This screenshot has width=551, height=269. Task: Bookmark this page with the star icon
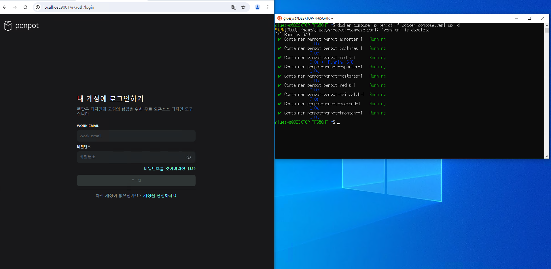point(243,7)
